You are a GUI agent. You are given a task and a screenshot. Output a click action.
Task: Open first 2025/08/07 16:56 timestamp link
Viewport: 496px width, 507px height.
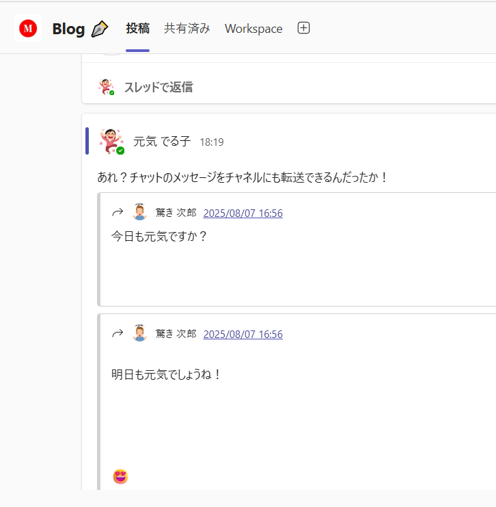click(243, 213)
